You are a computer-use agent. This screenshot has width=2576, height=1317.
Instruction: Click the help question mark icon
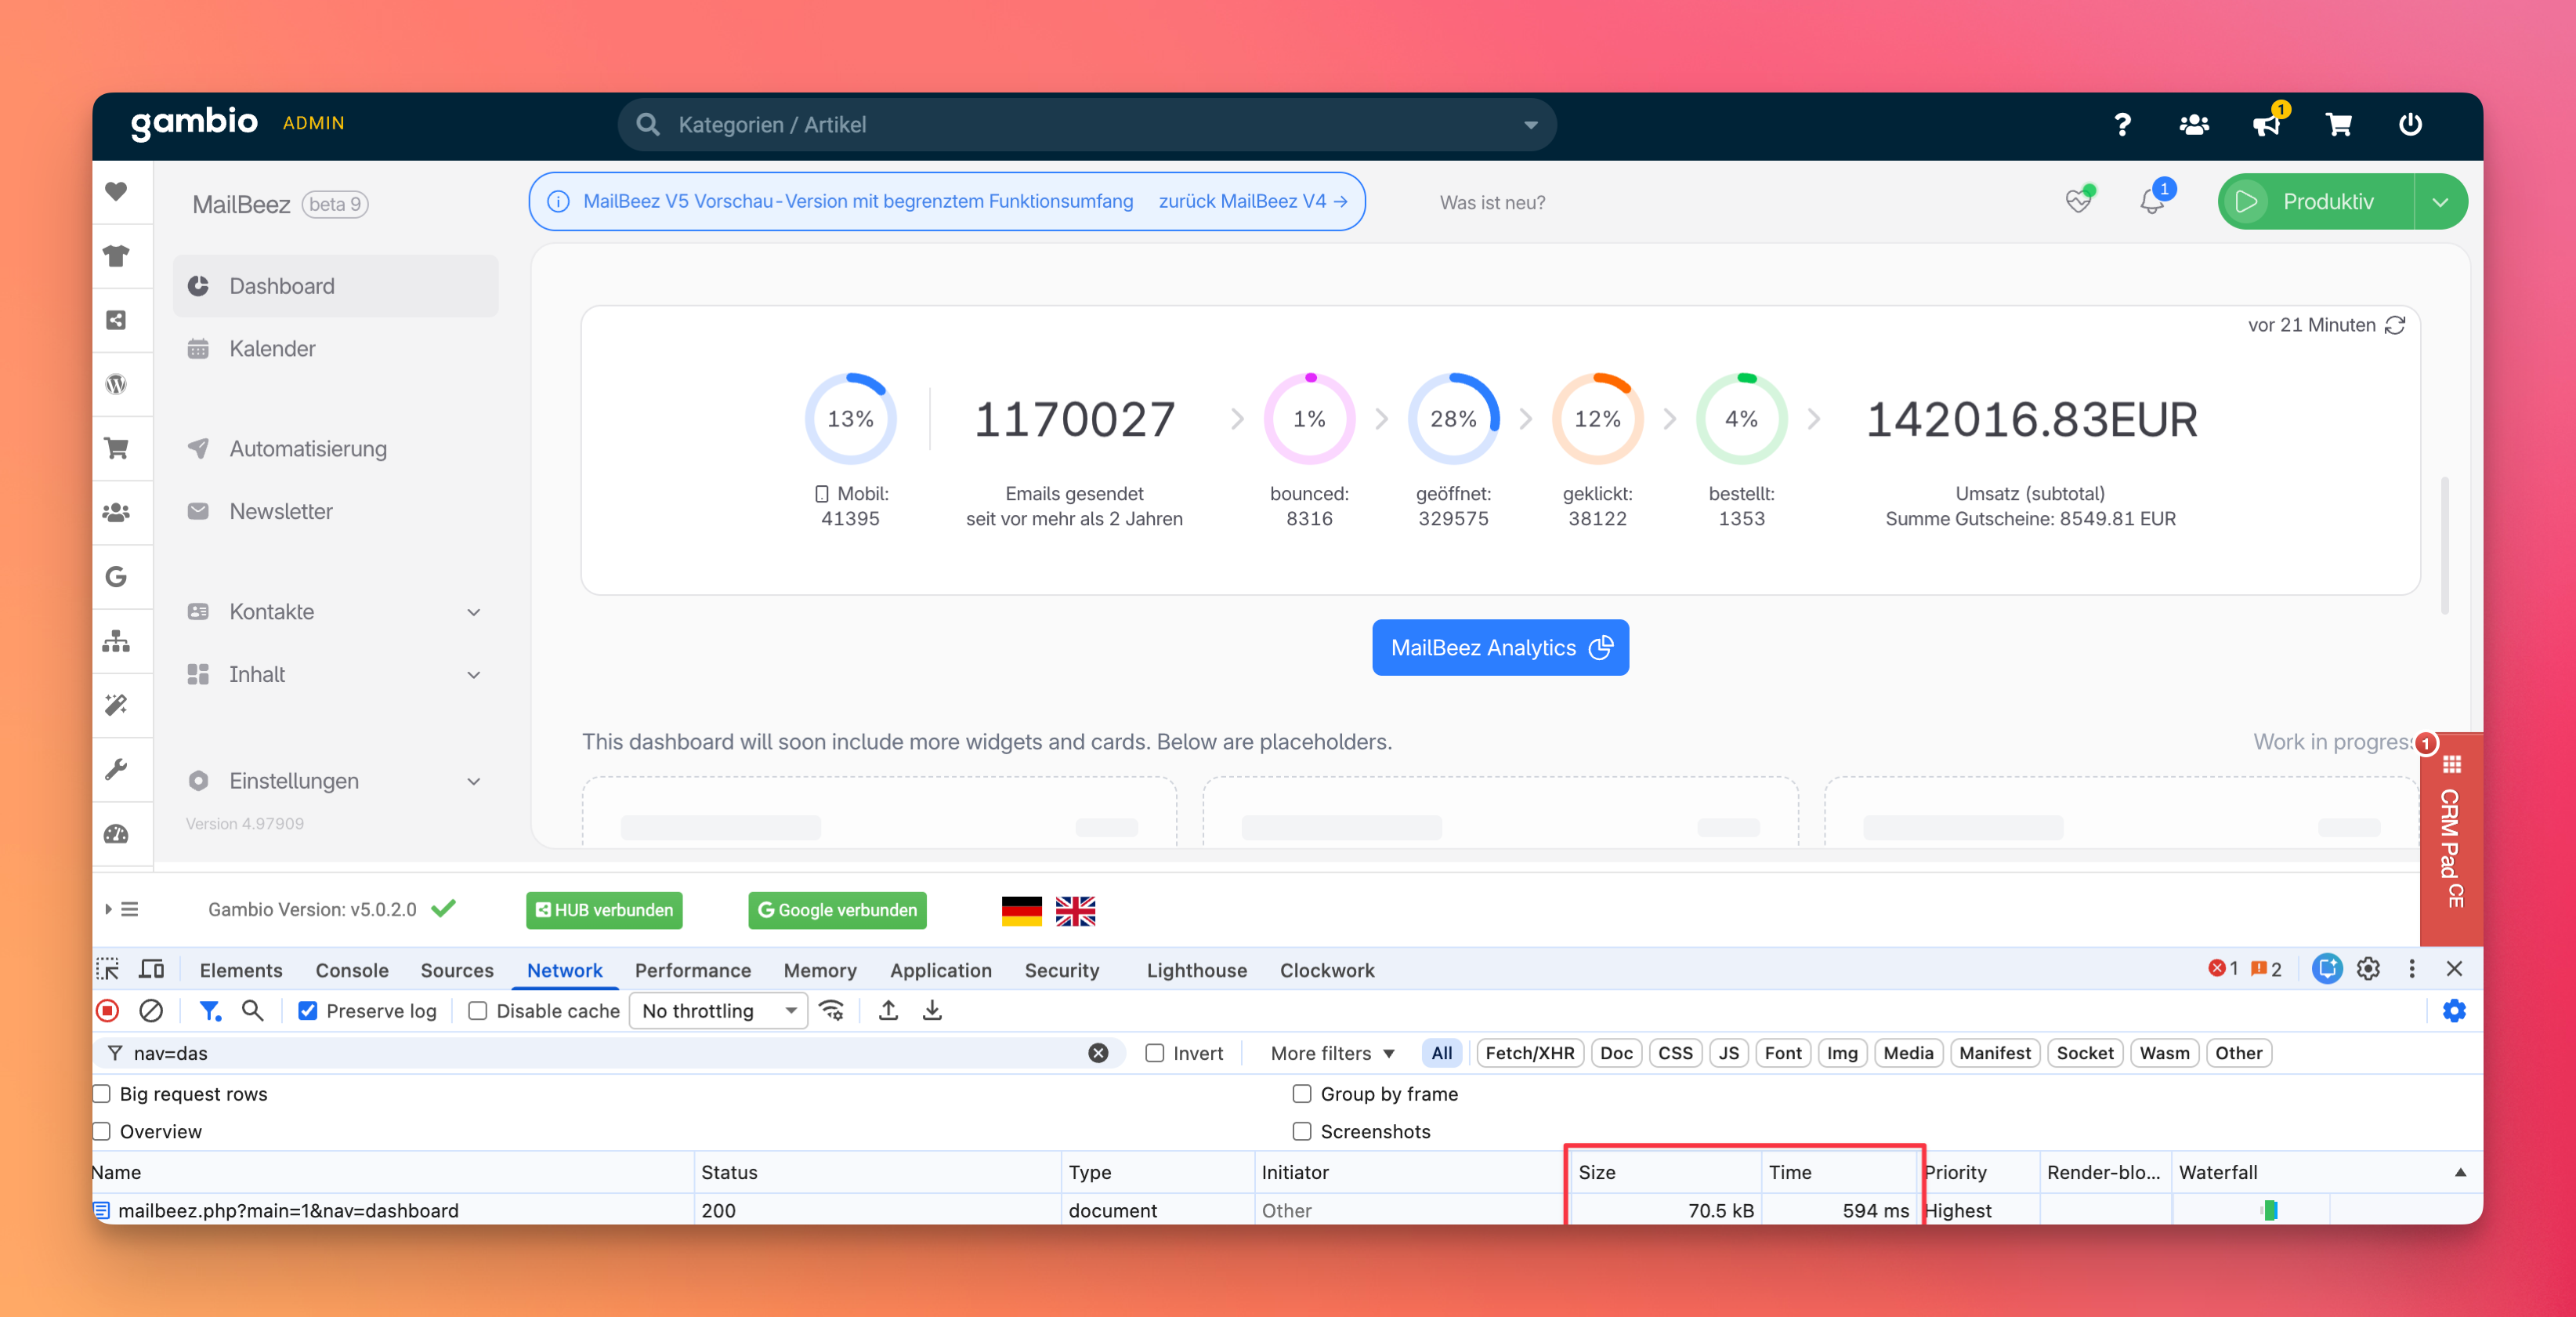pos(2122,124)
